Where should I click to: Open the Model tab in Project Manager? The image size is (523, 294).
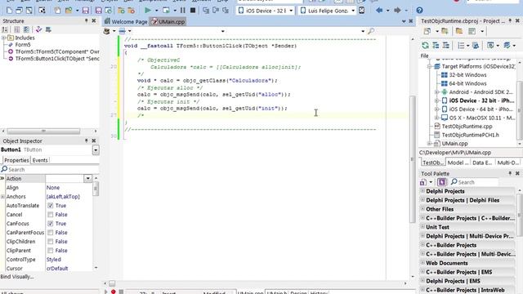458,163
